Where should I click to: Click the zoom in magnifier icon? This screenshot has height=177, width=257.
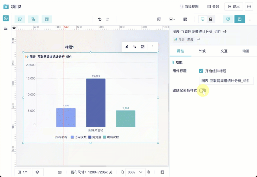point(149,172)
